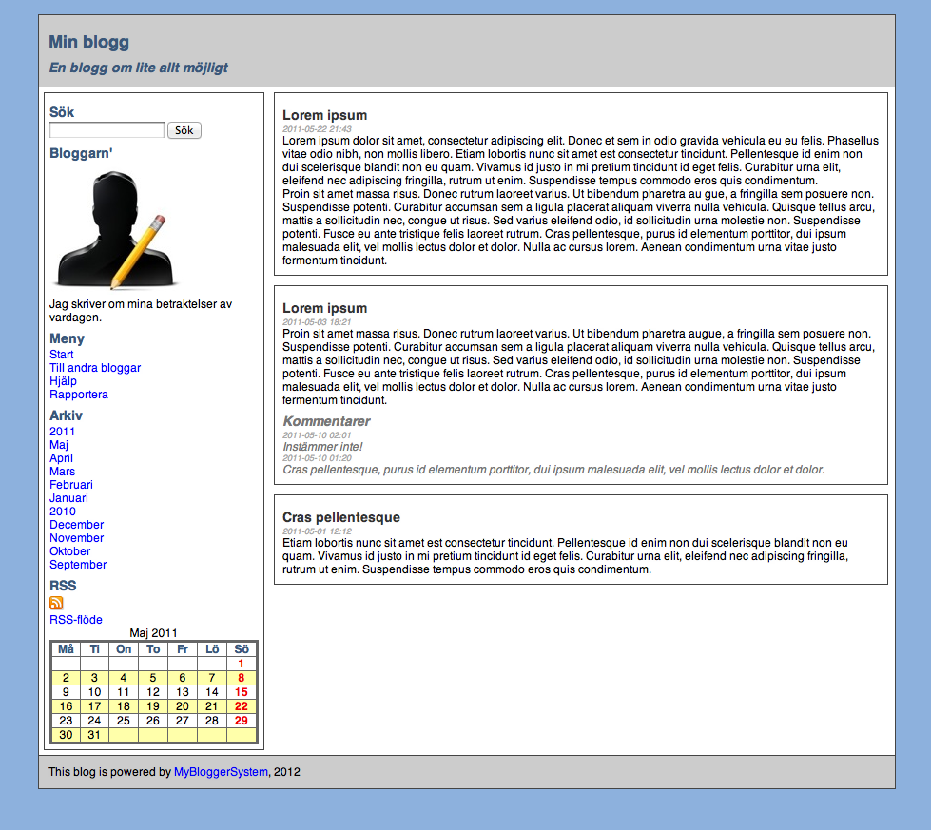Go to Till andra bloggar link
Viewport: 931px width, 830px height.
95,368
